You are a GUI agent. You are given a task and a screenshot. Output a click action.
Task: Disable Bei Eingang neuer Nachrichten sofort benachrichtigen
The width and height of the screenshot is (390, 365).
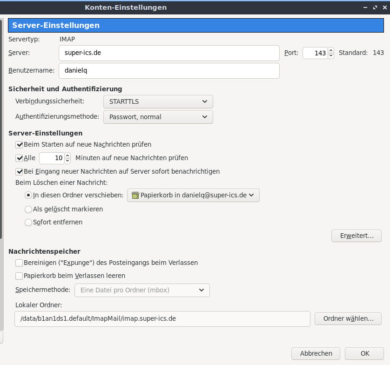click(19, 171)
